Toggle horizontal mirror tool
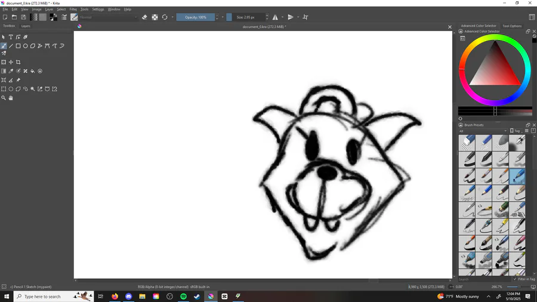537x302 pixels. tap(275, 17)
